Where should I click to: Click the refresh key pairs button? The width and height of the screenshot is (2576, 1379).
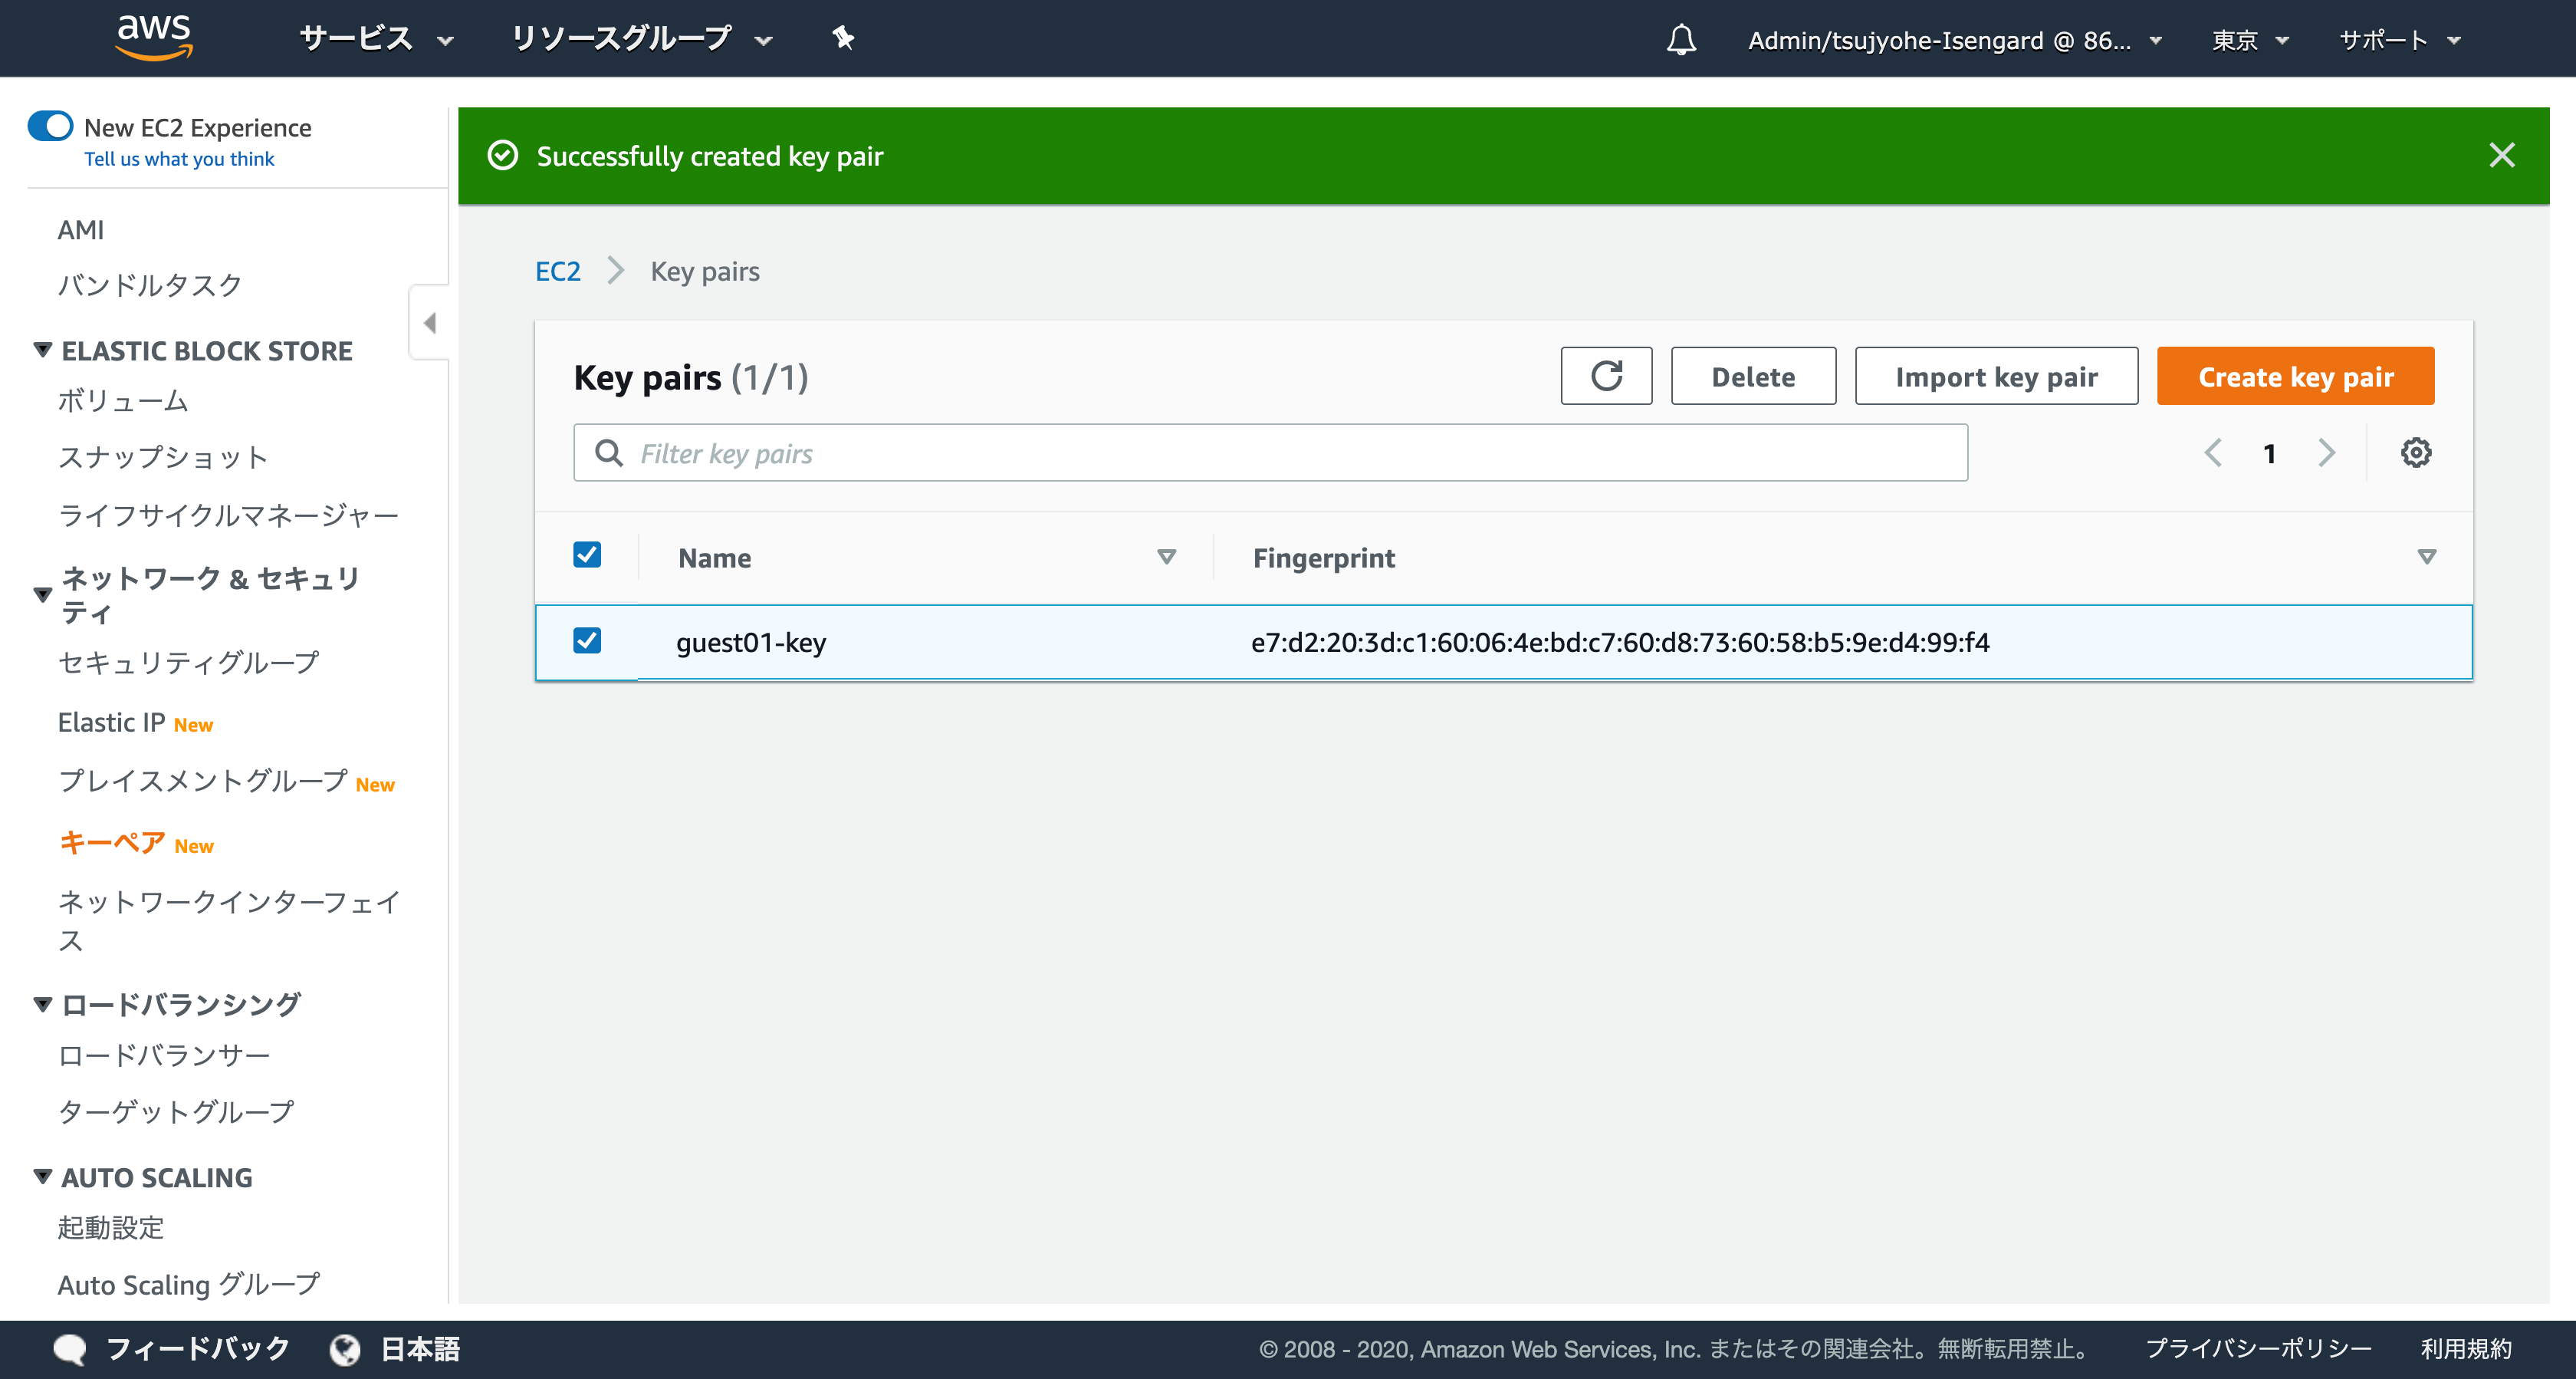point(1606,377)
